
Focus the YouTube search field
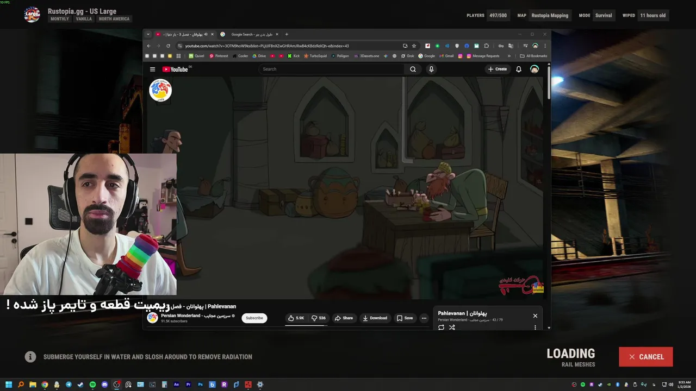[x=332, y=69]
